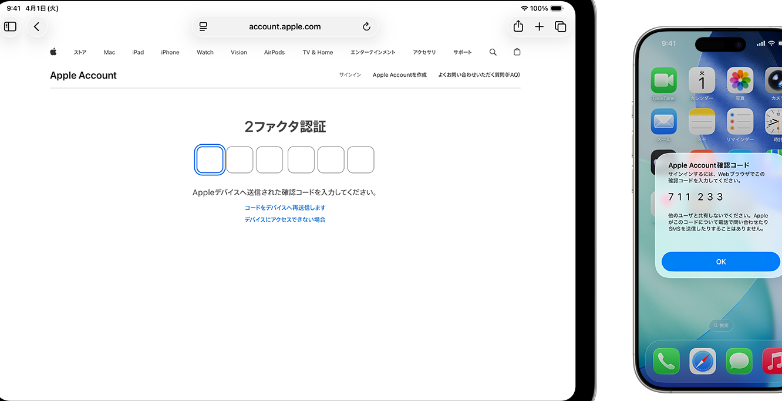This screenshot has height=401, width=782.
Task: Tap OK on the iPhone verification alert
Action: click(721, 261)
